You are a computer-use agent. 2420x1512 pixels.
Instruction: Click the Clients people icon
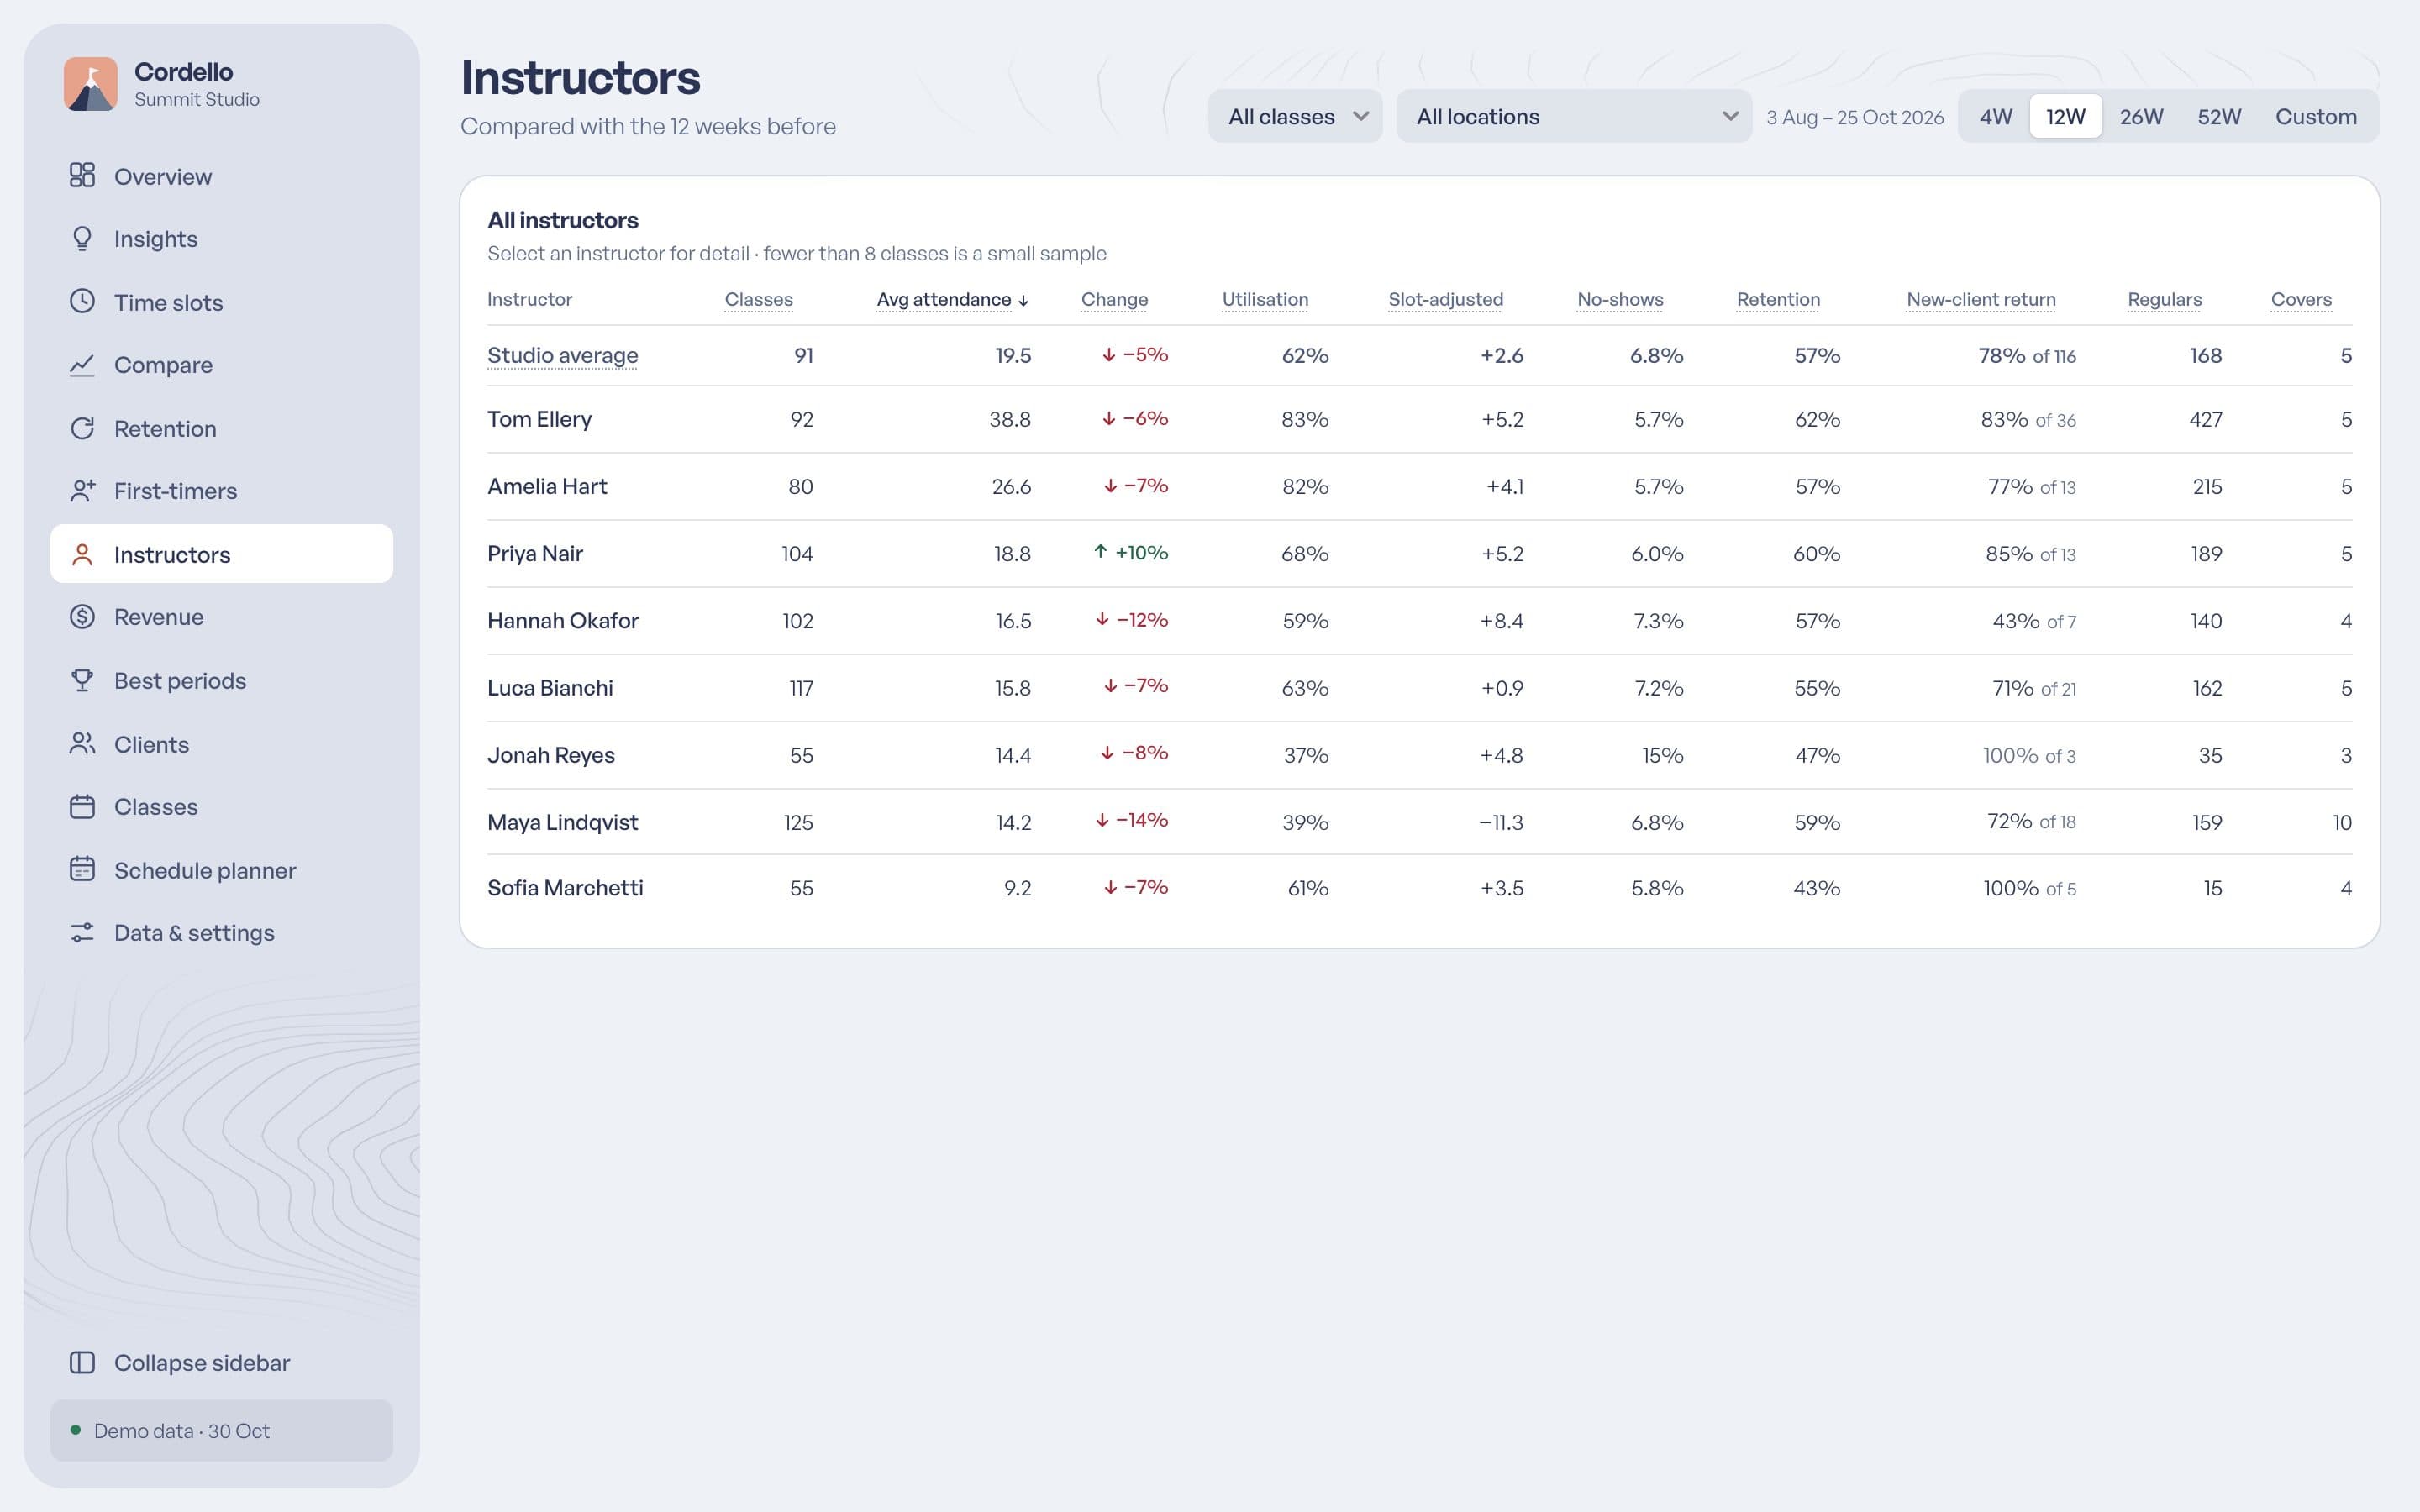tap(82, 743)
